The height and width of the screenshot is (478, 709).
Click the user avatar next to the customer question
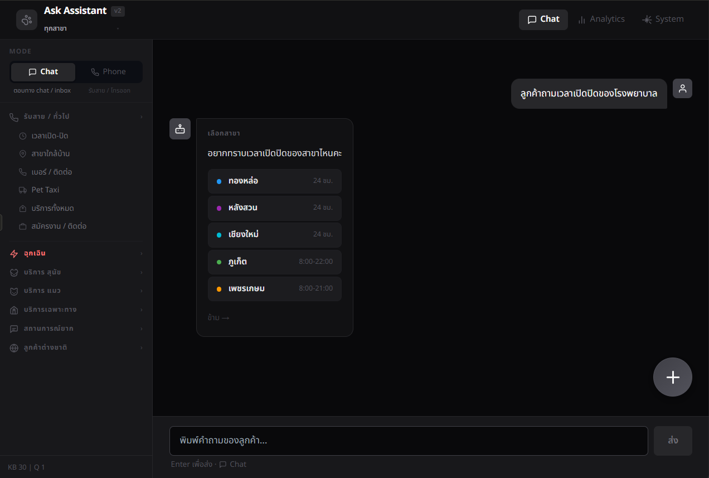pyautogui.click(x=682, y=88)
